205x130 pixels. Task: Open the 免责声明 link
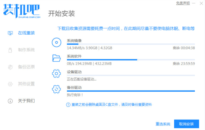click(x=183, y=3)
